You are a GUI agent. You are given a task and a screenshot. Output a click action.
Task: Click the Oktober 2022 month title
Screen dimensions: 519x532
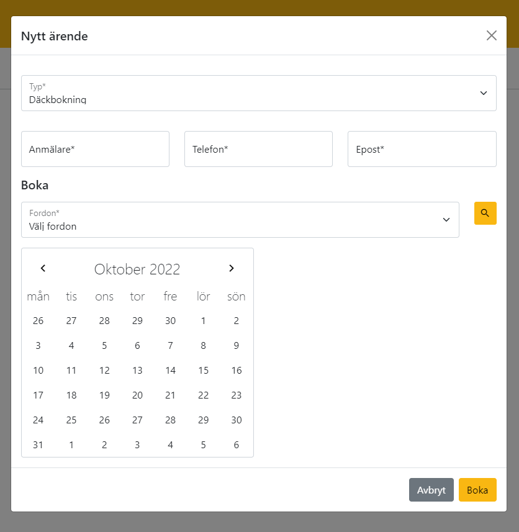pos(137,269)
